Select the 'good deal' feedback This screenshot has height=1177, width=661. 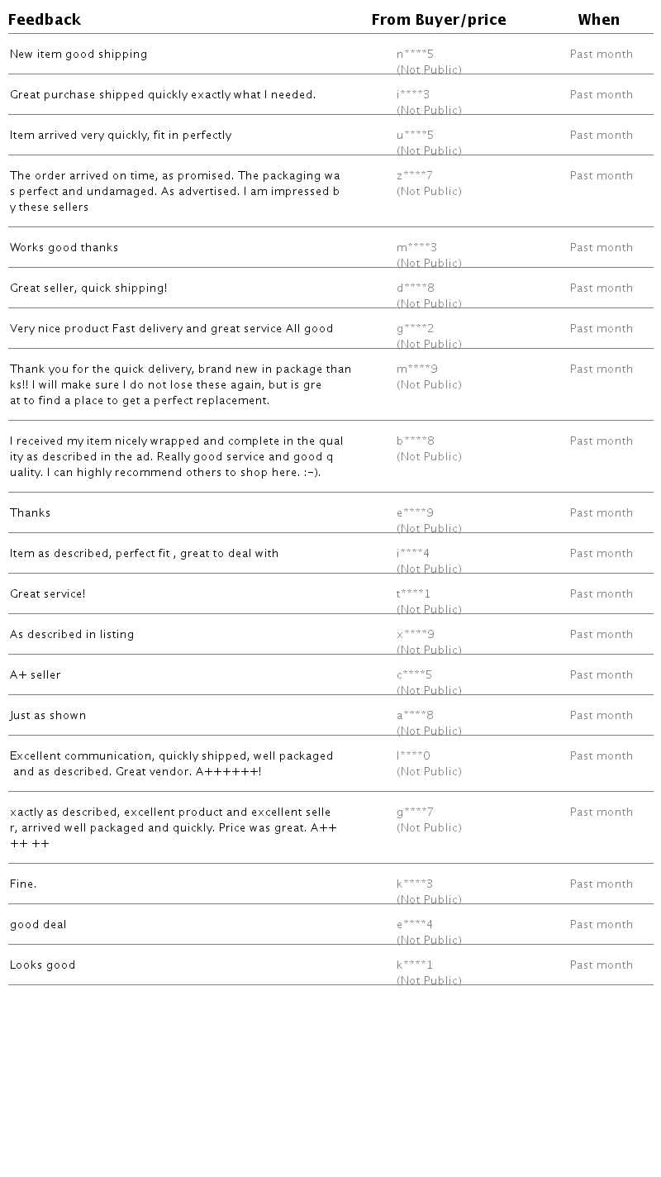tap(38, 925)
